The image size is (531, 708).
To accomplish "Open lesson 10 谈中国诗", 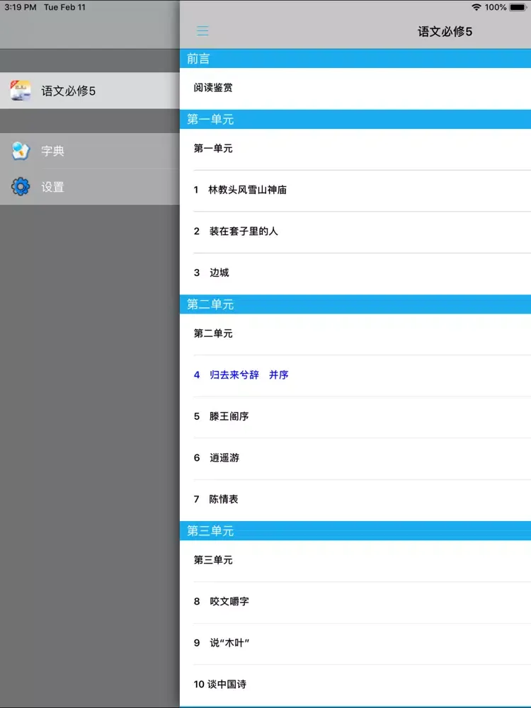I will 220,684.
